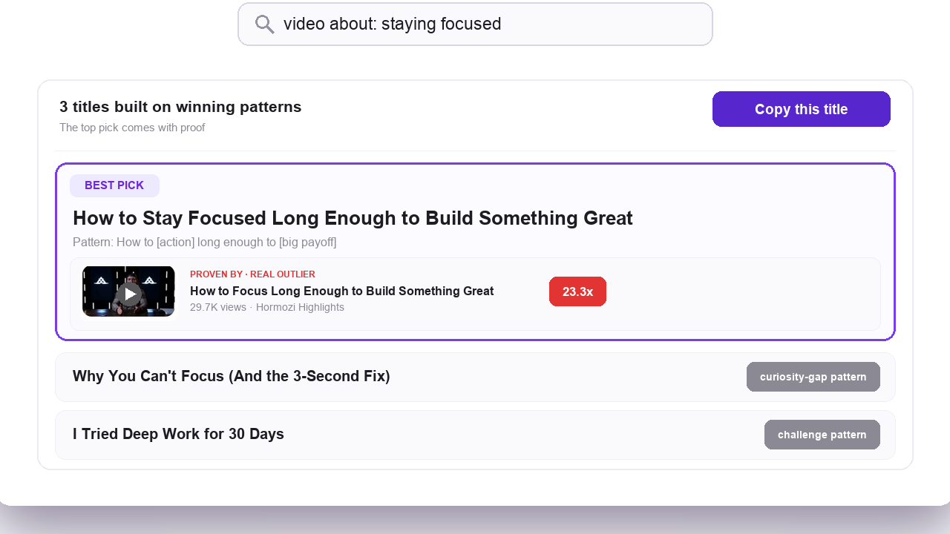This screenshot has height=534, width=950.
Task: Select the highlighted best pick card
Action: click(x=475, y=252)
